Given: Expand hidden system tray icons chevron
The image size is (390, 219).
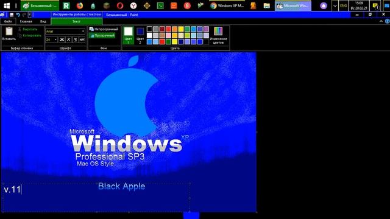Looking at the screenshot, I should click(x=335, y=5).
